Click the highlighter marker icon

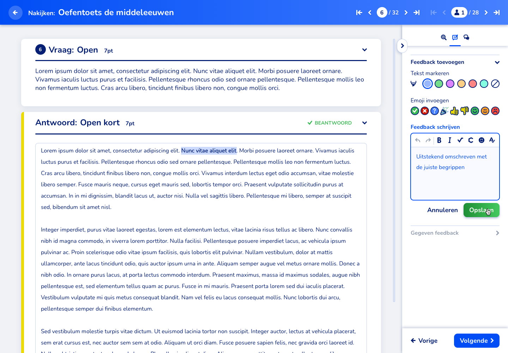(x=414, y=84)
